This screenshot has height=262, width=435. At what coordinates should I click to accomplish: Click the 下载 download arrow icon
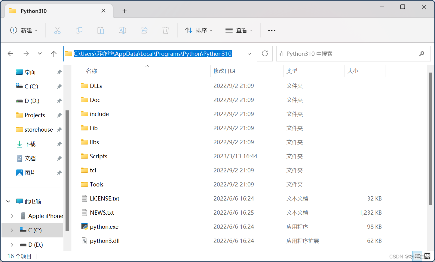(20, 144)
